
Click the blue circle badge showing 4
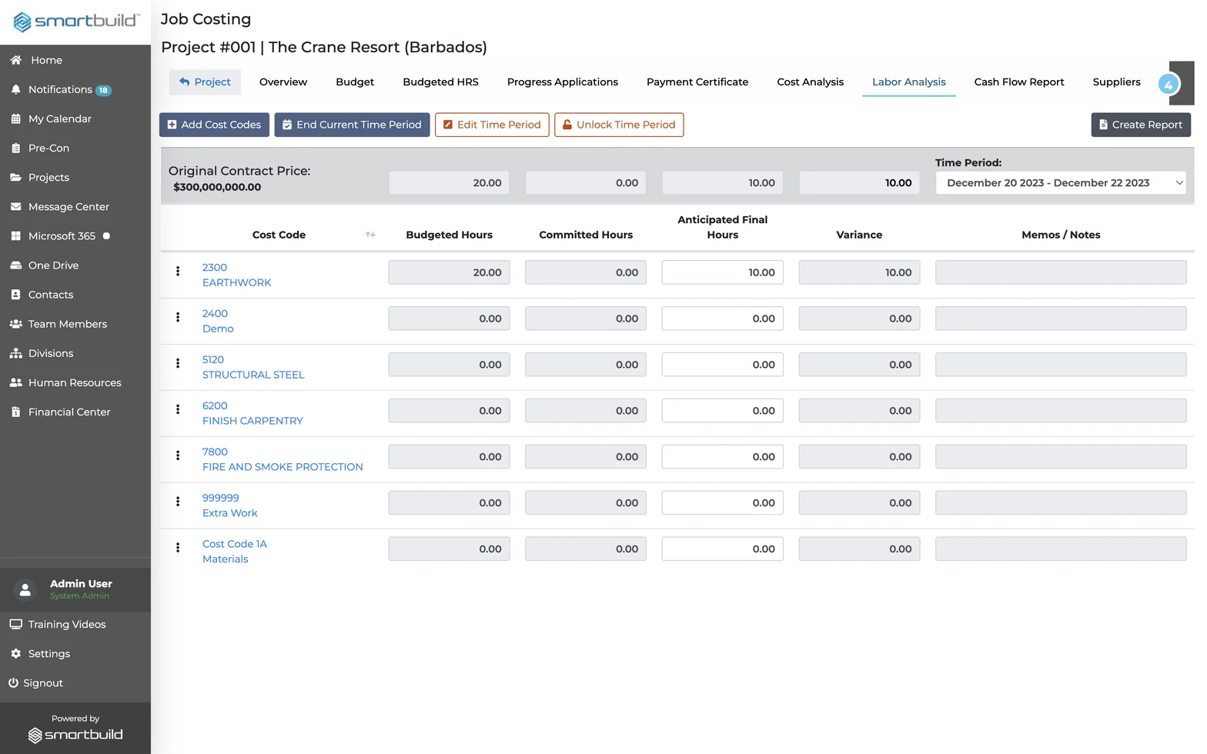[x=1169, y=84]
